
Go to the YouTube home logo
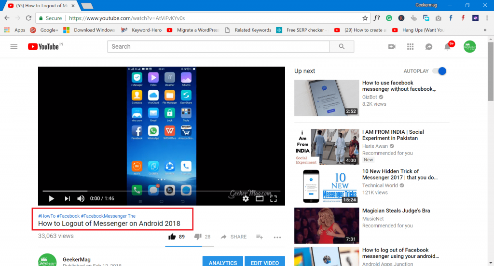coord(43,47)
